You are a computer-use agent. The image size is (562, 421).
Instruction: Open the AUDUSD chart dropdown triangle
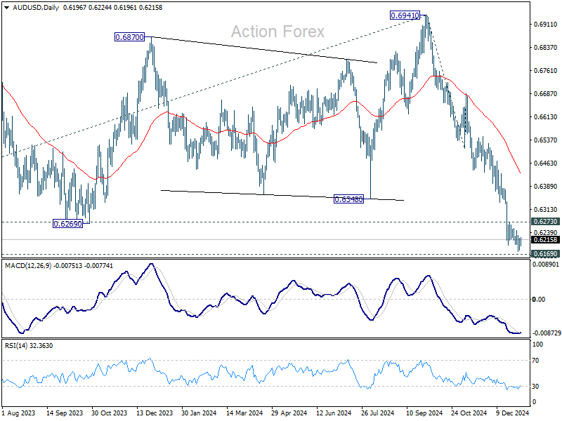6,8
